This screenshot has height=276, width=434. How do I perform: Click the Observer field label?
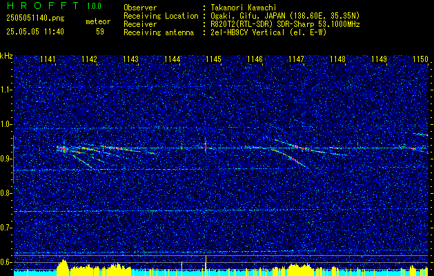click(x=140, y=8)
